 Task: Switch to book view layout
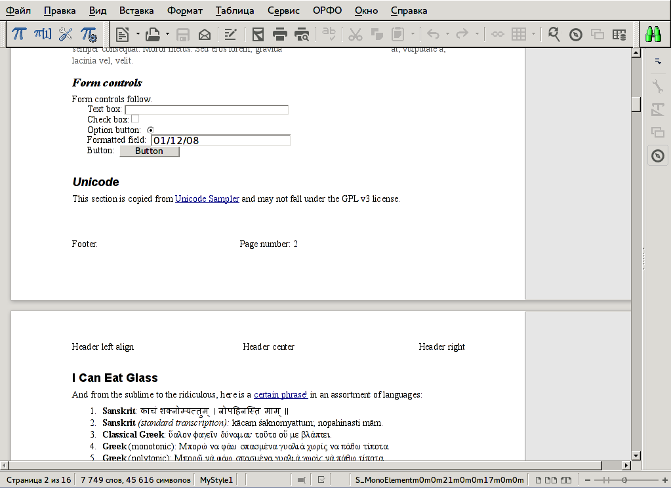tap(566, 480)
